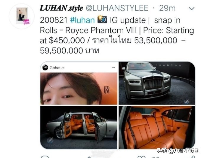Viewport: 204px width, 158px height.
Task: Click the 7_luhan_m Instagram username
Action: pos(57,67)
